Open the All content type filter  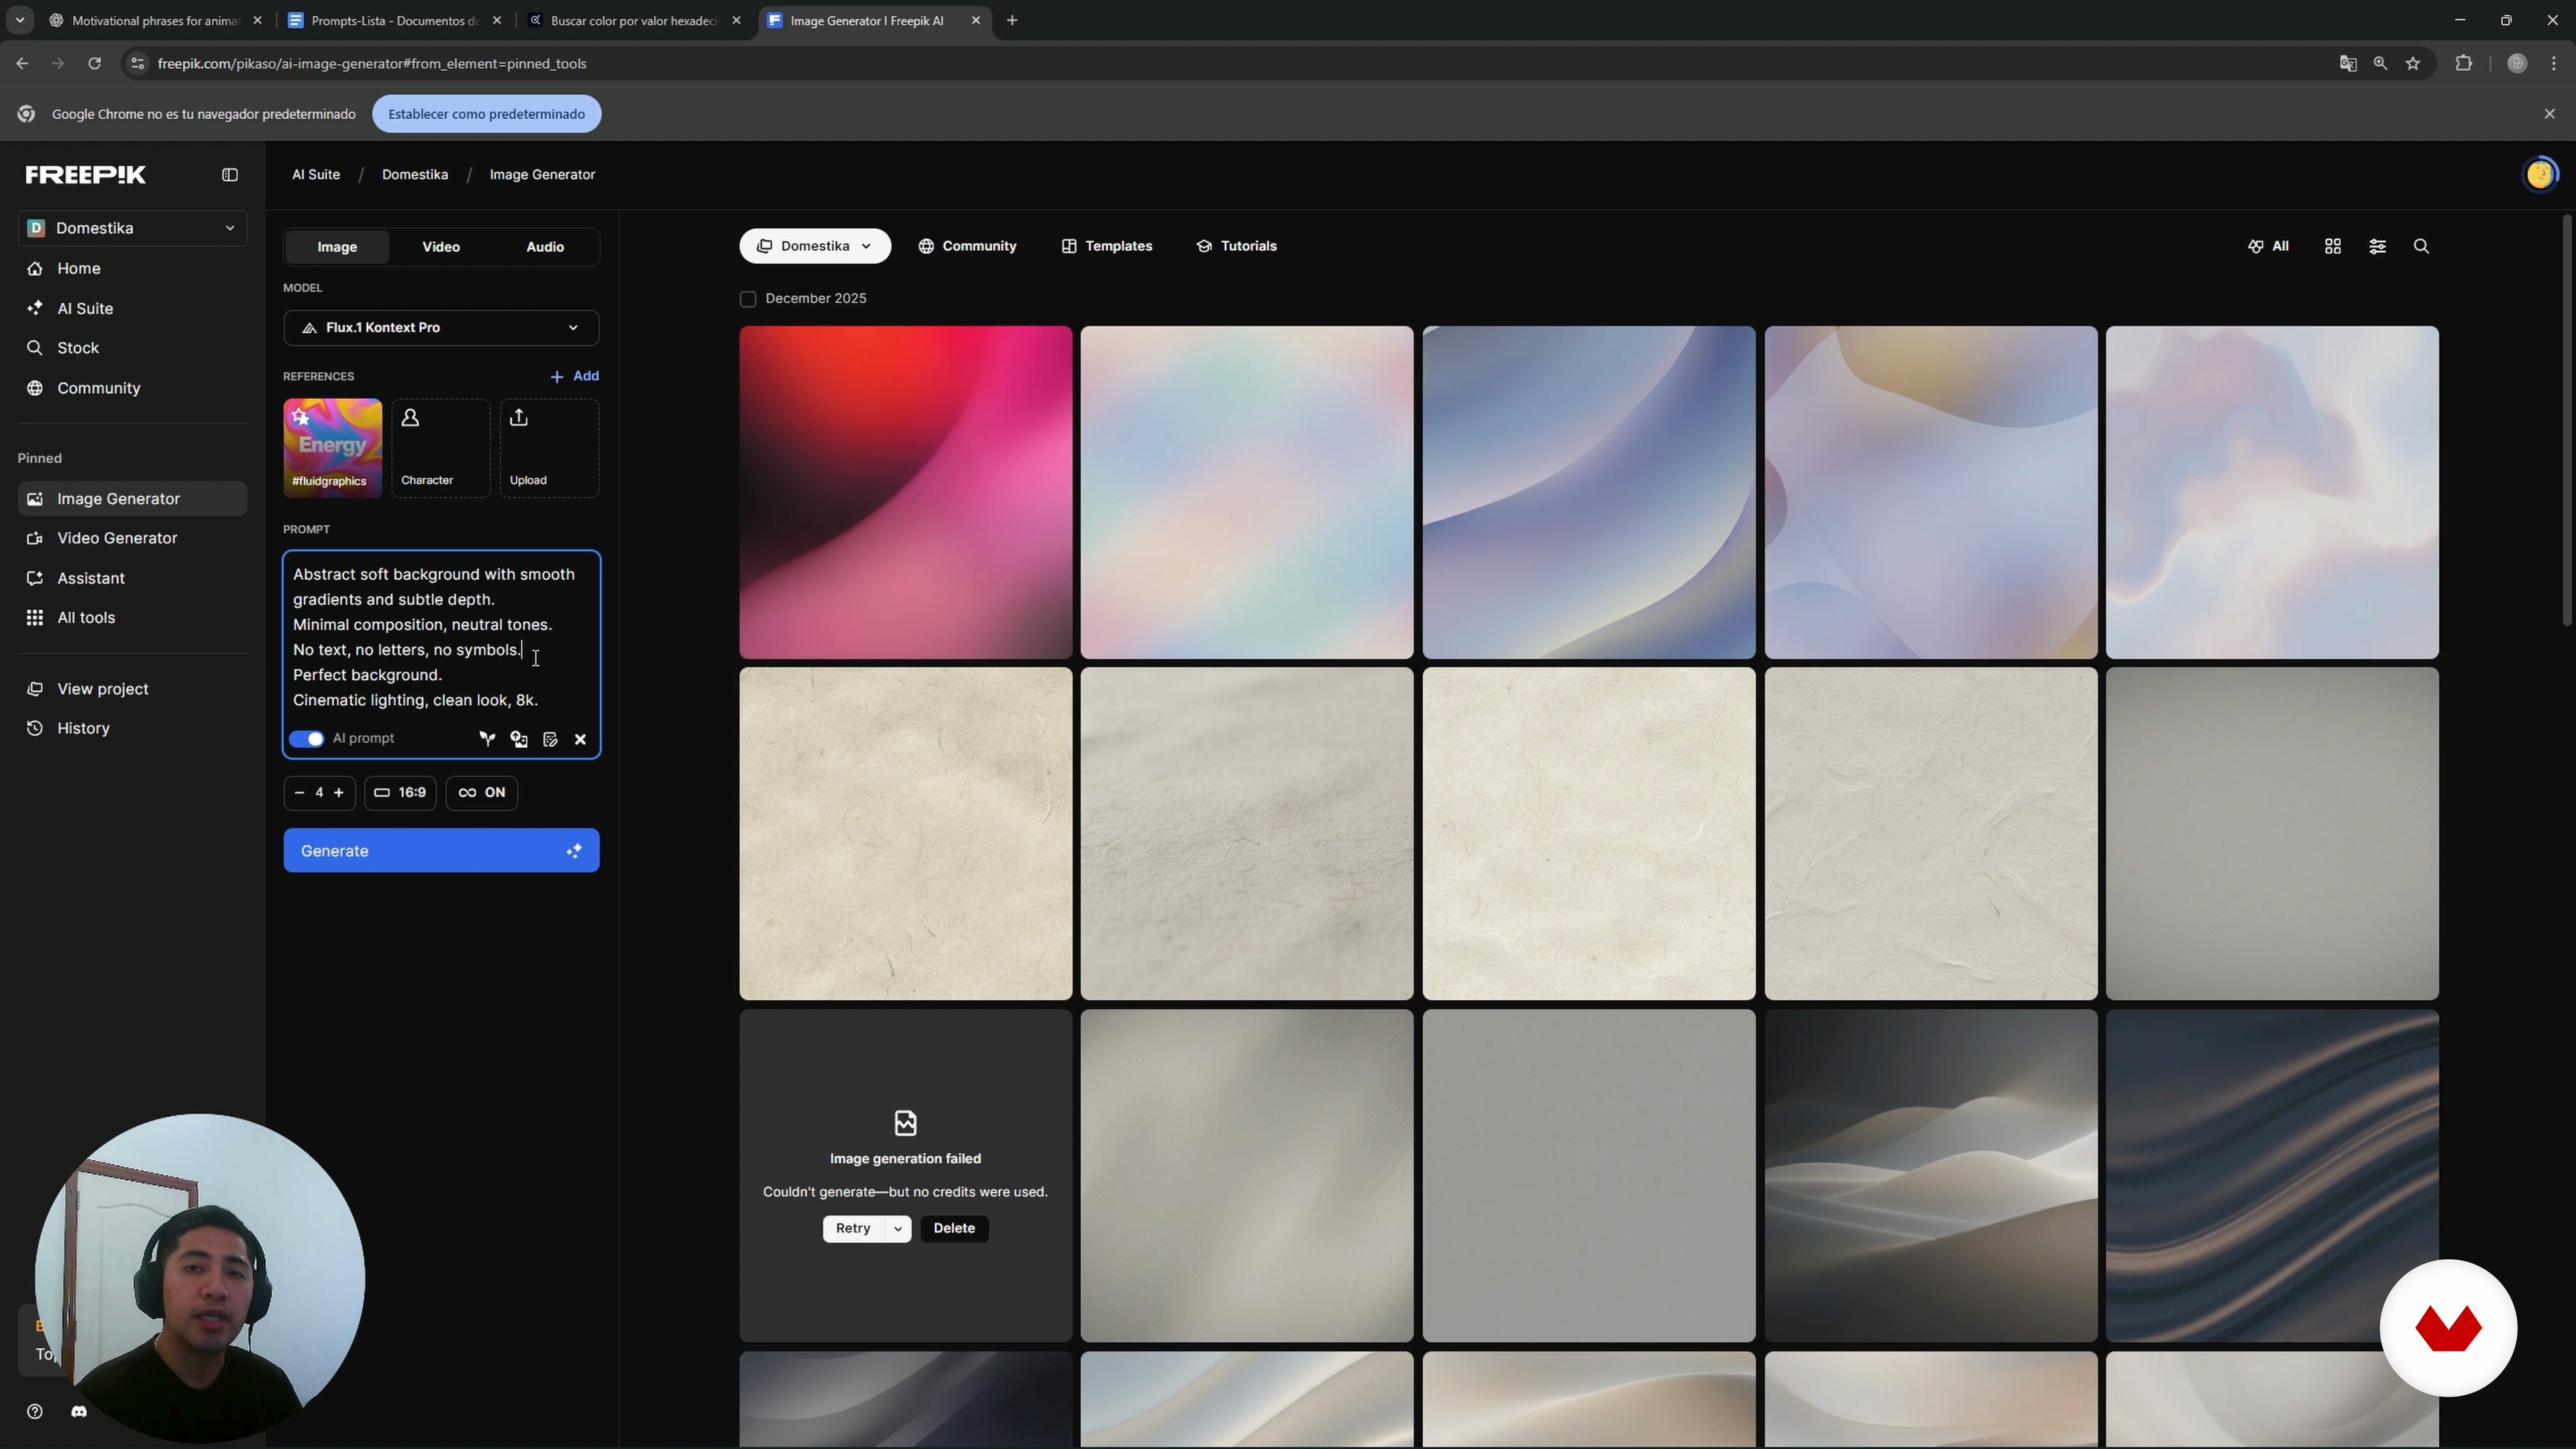coord(2269,246)
